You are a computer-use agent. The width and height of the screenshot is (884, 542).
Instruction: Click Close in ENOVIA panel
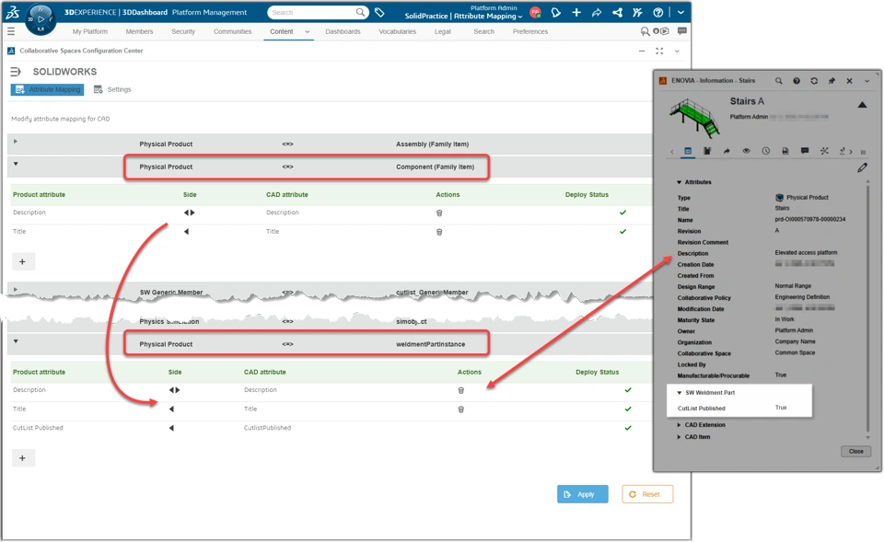[x=855, y=451]
